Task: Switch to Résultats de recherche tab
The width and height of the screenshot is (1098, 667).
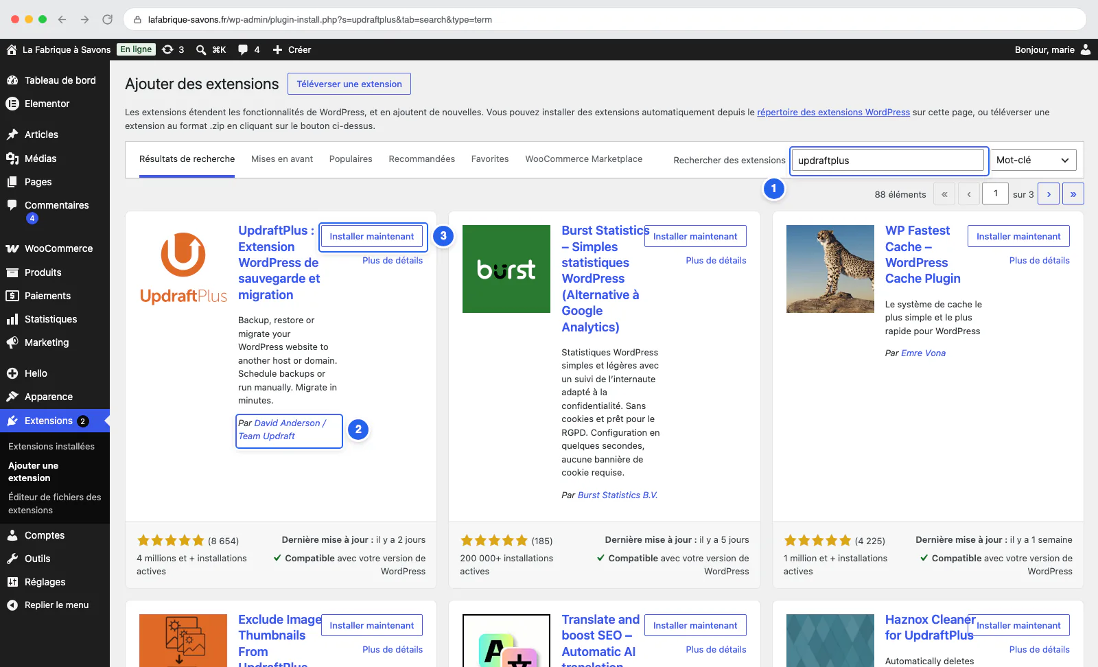Action: coord(187,159)
